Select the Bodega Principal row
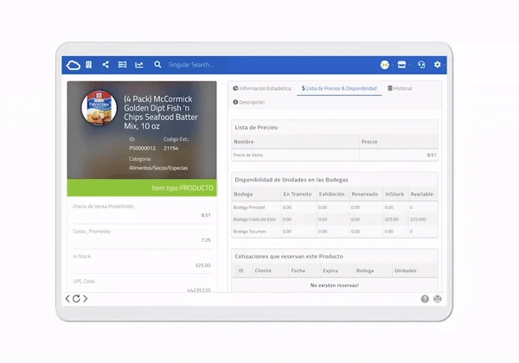This screenshot has width=519, height=363. (335, 207)
